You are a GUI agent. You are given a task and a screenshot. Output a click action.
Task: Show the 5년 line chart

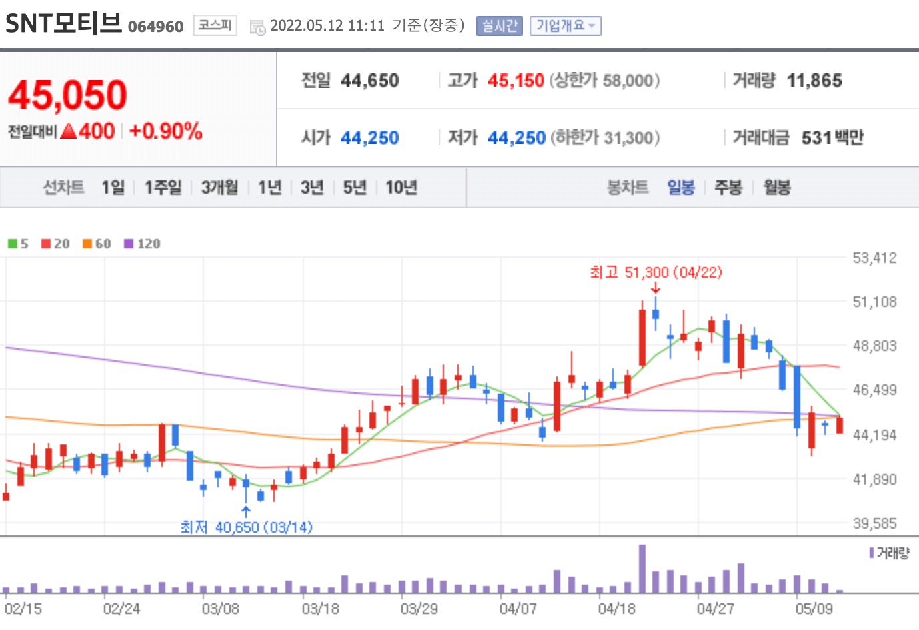[x=355, y=188]
